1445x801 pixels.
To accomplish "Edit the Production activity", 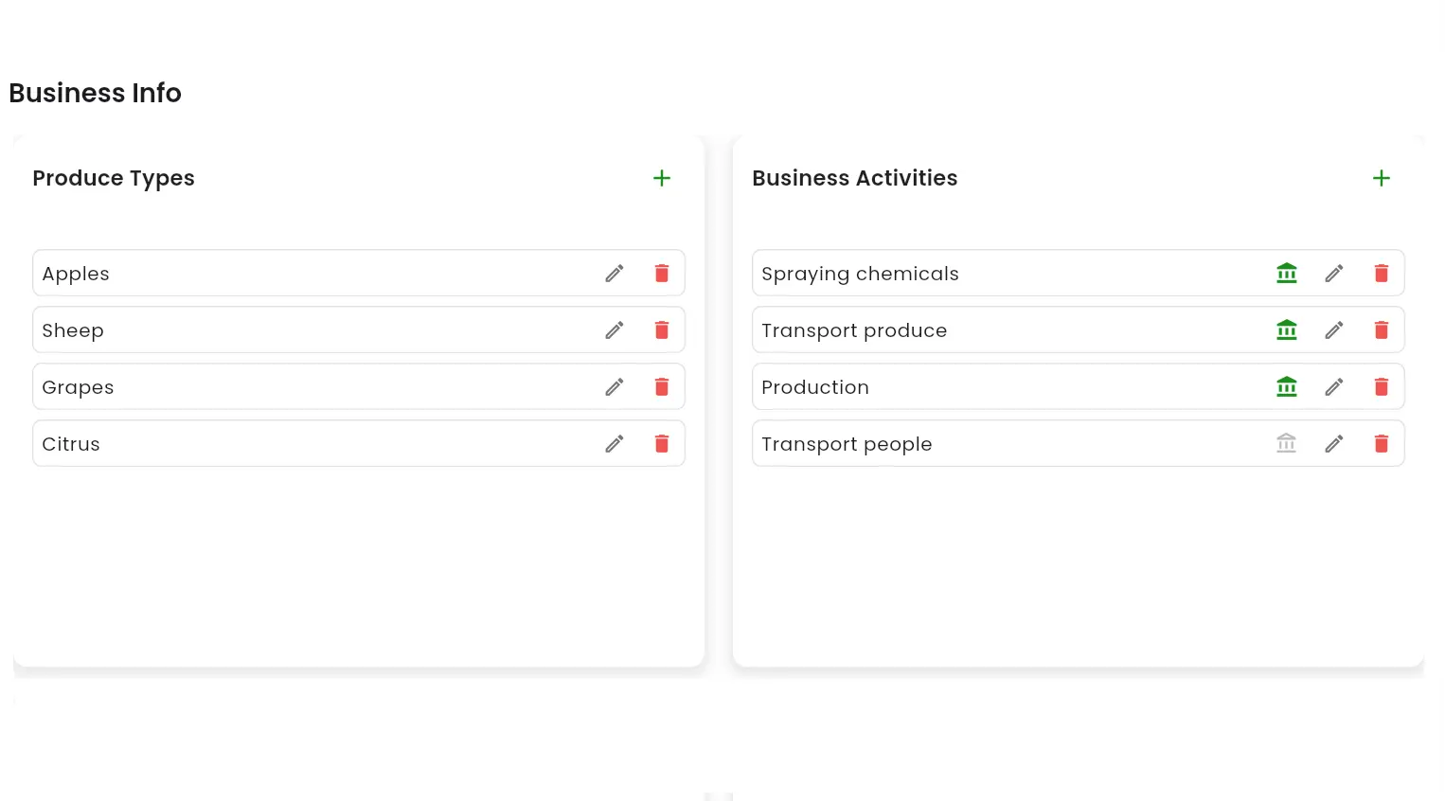I will 1334,387.
